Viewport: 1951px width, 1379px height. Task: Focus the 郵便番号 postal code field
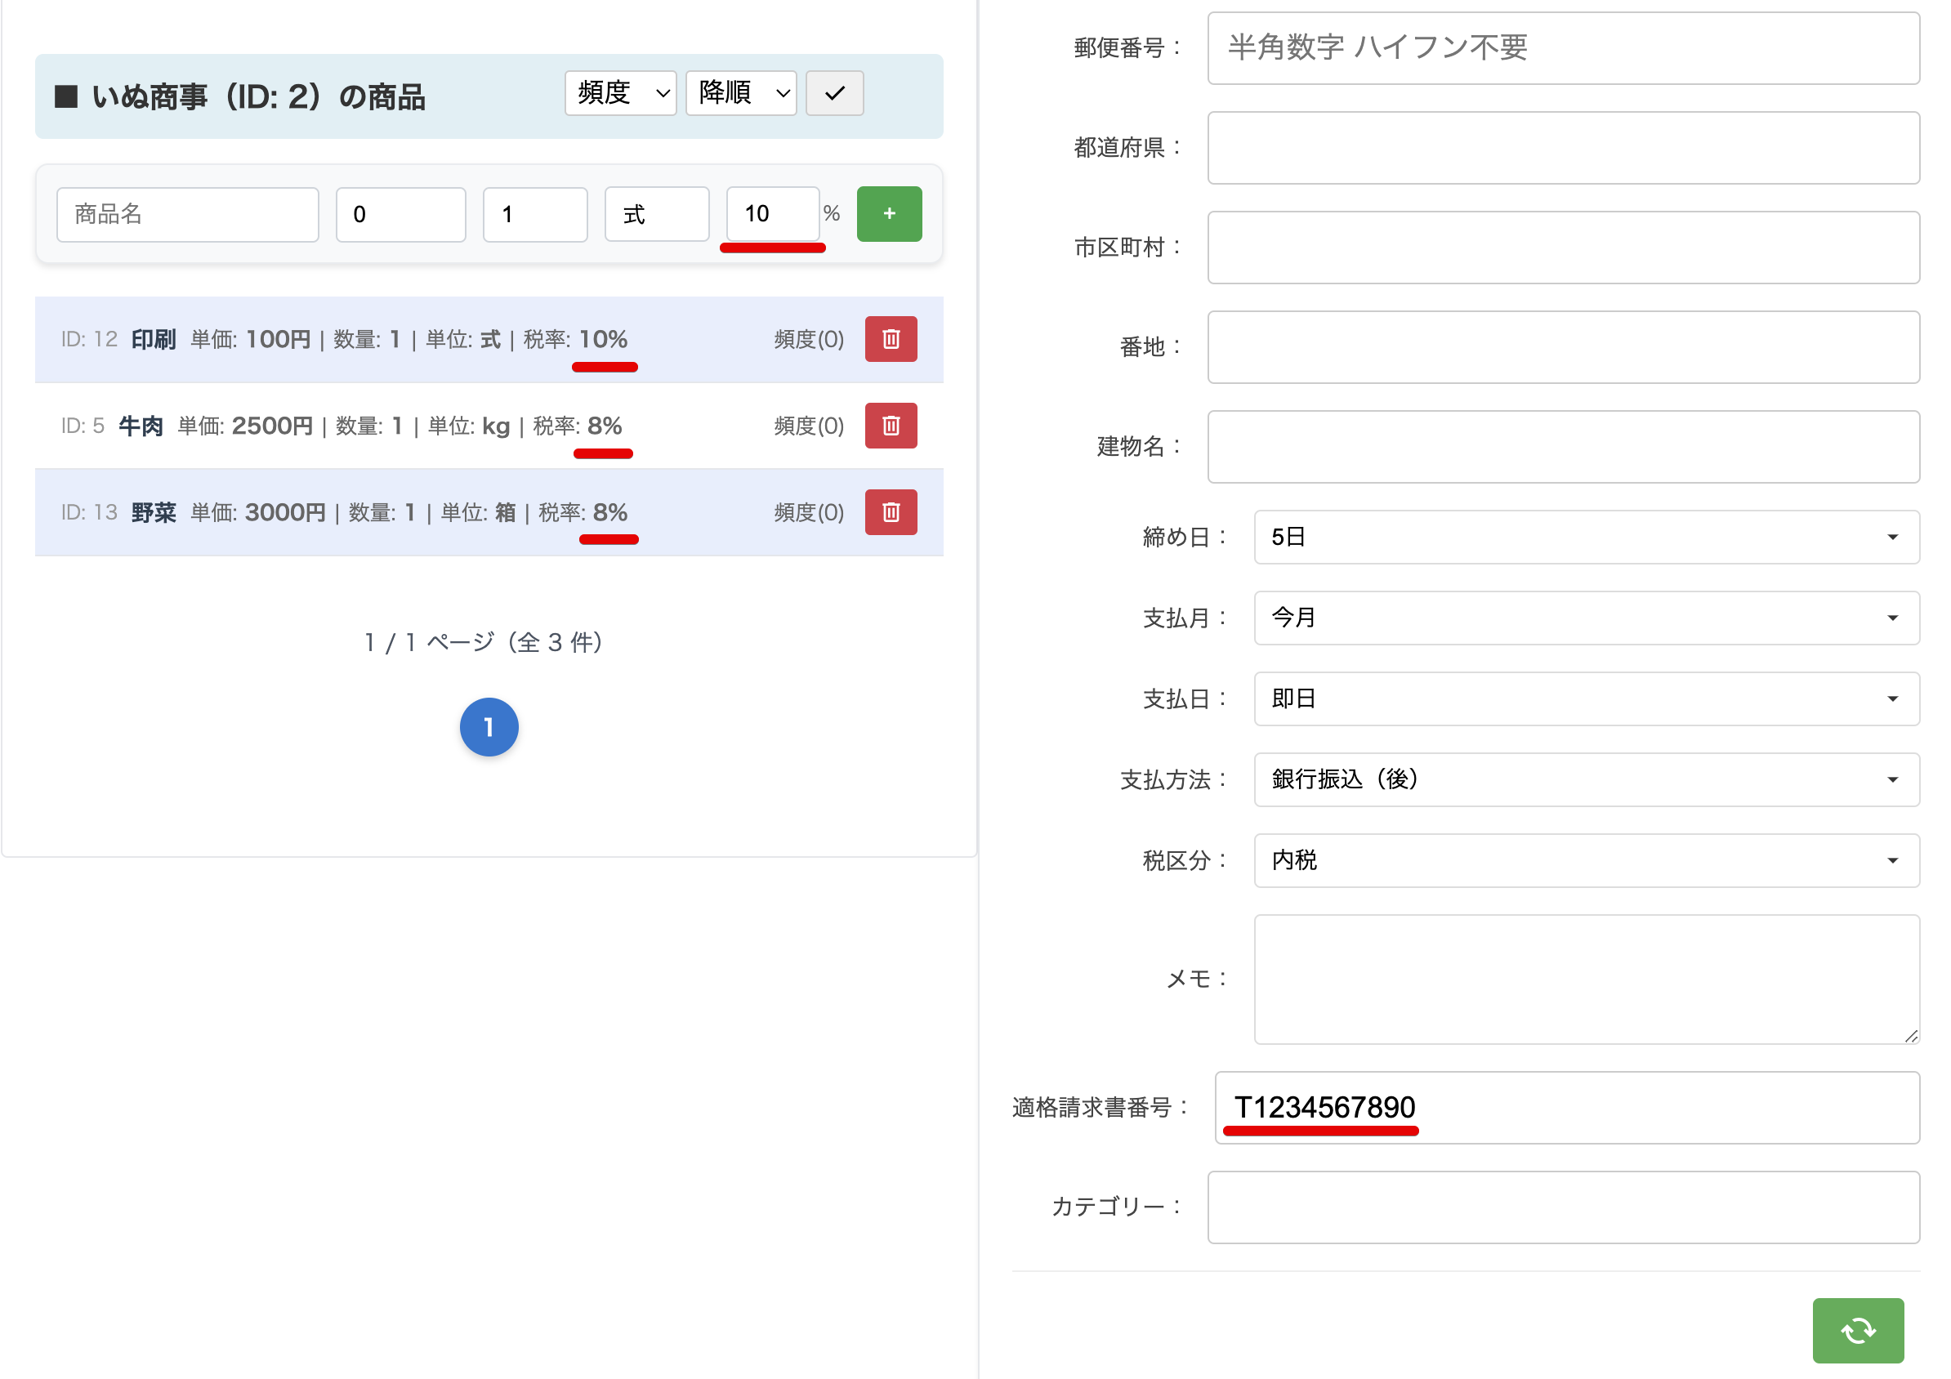click(1563, 48)
